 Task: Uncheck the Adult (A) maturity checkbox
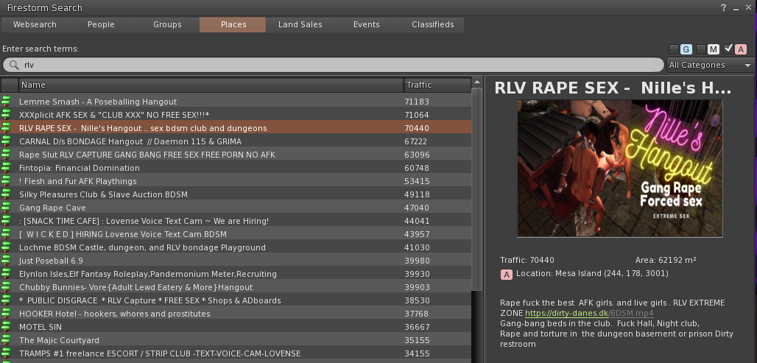click(728, 49)
